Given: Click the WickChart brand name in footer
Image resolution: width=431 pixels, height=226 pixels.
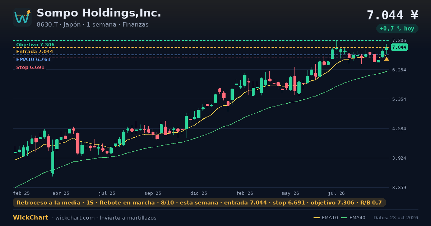Looking at the screenshot, I should pyautogui.click(x=31, y=218).
